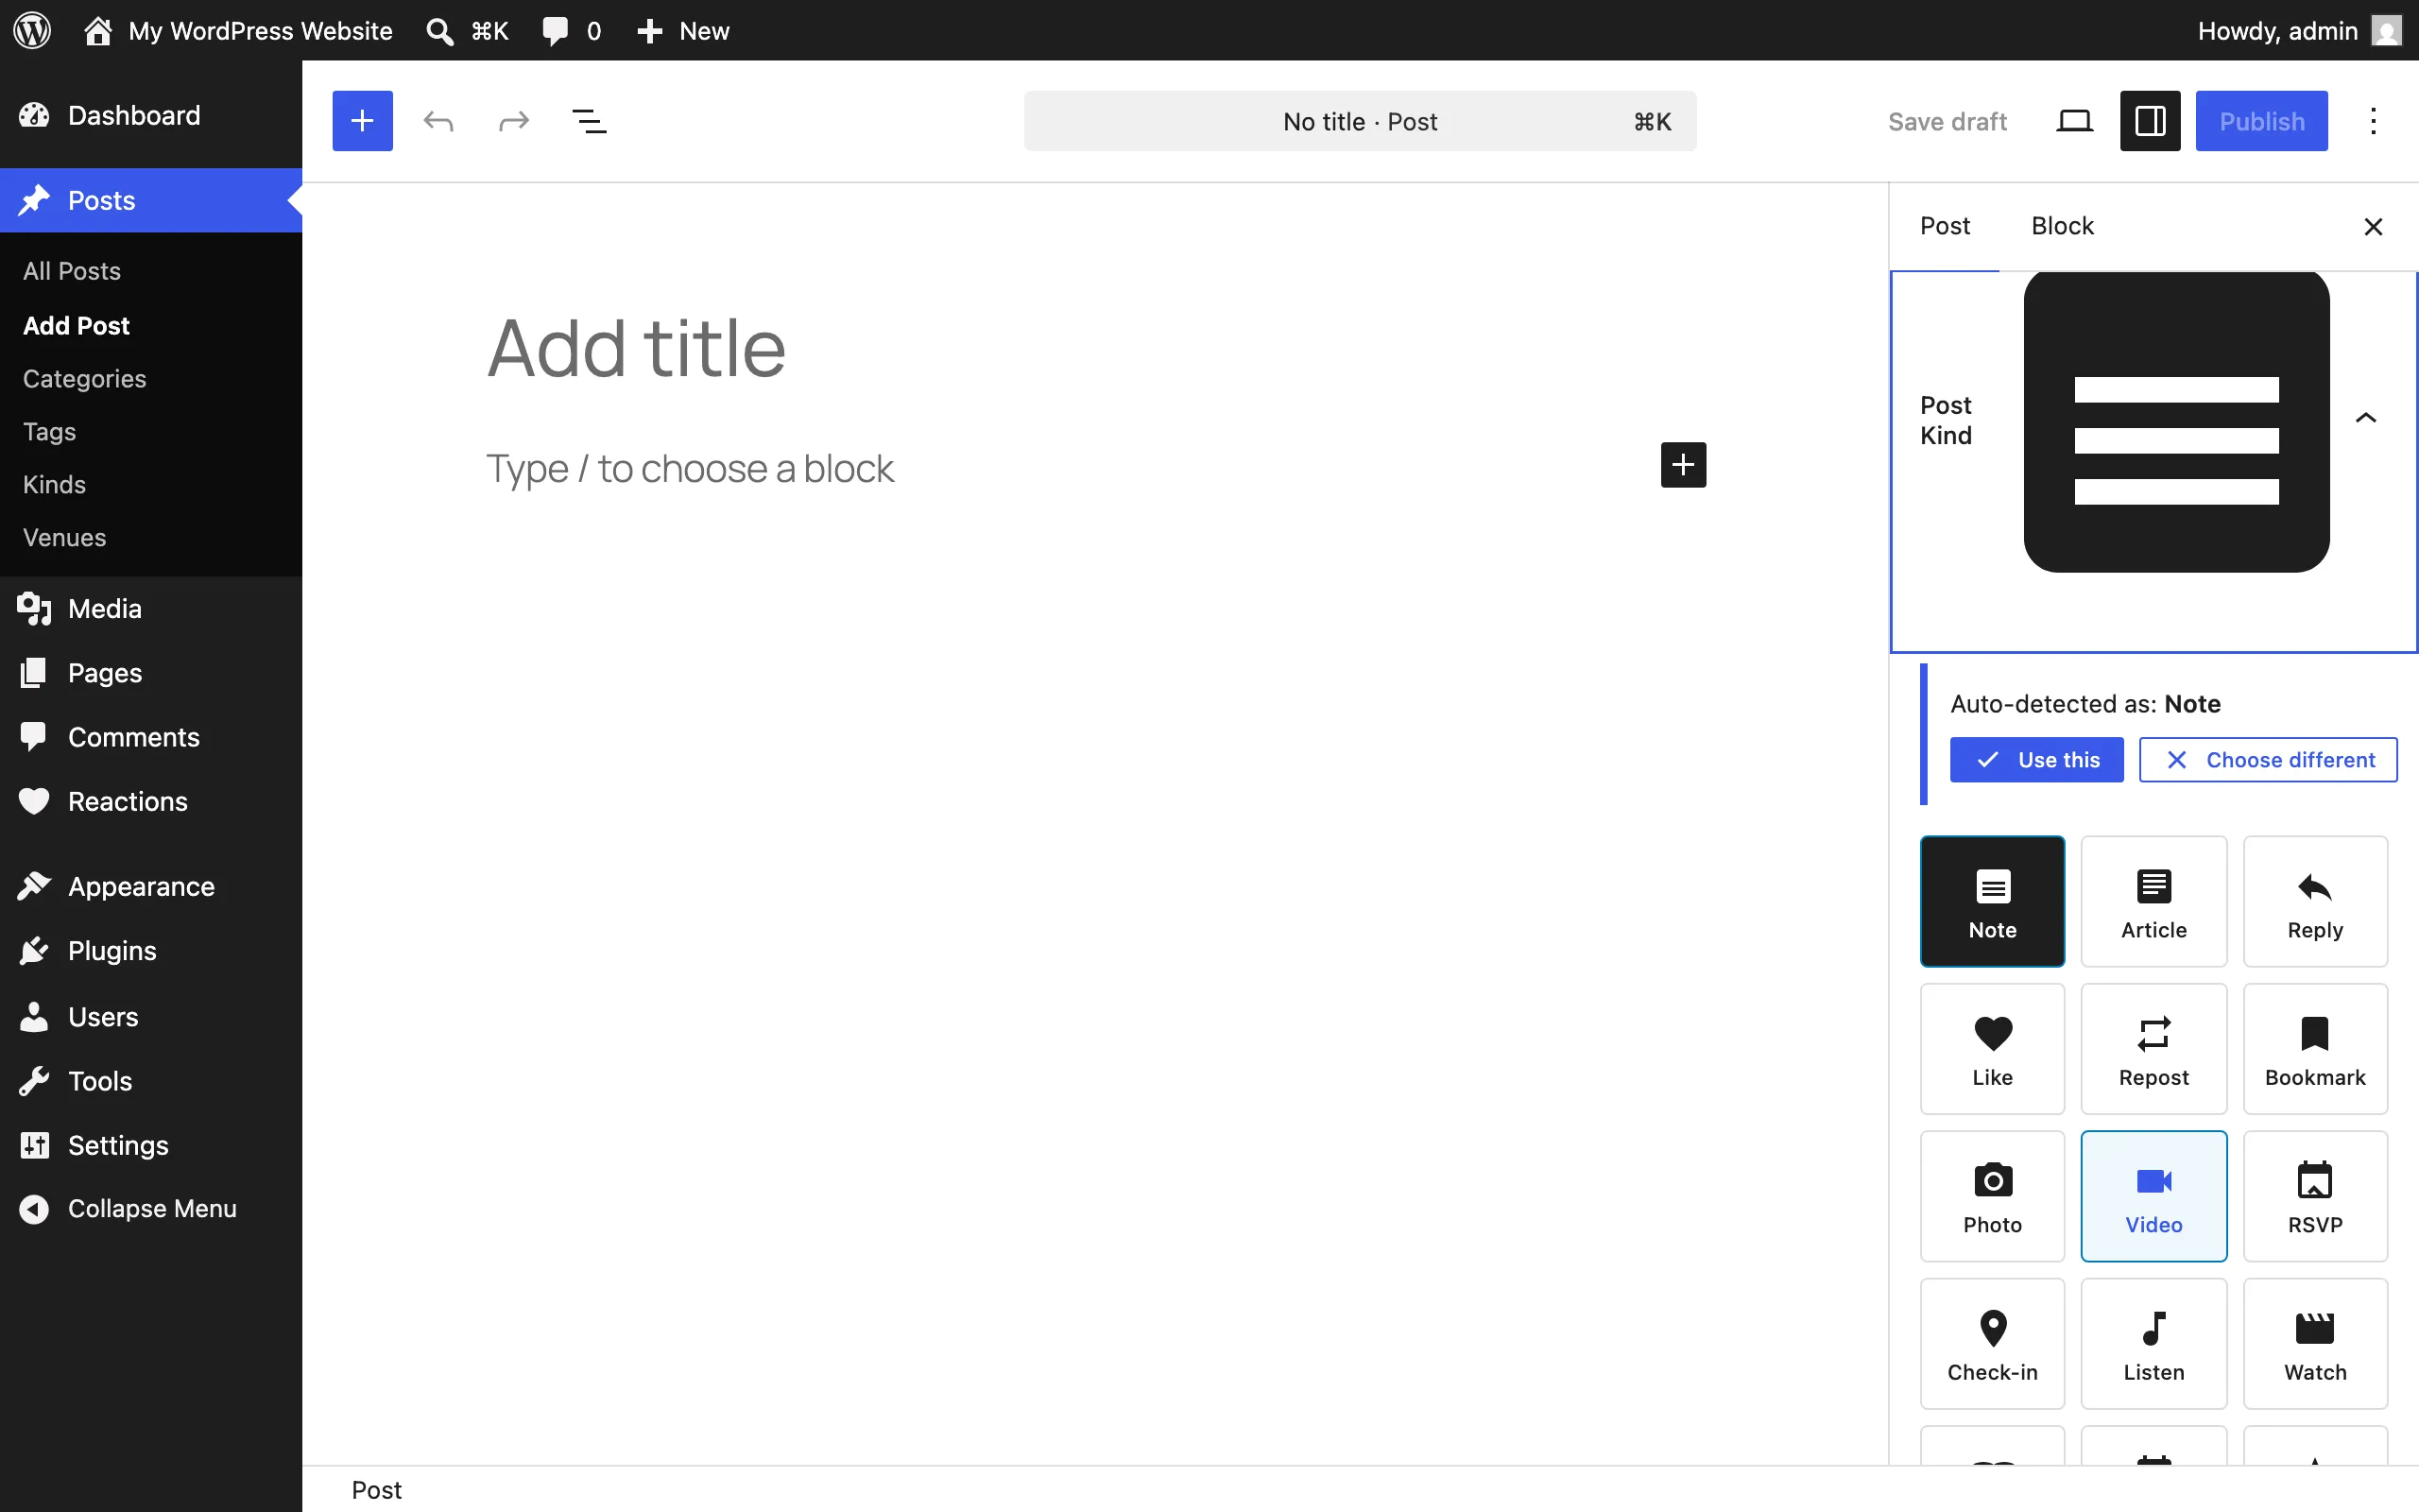Open Categories submenu item

(x=84, y=378)
